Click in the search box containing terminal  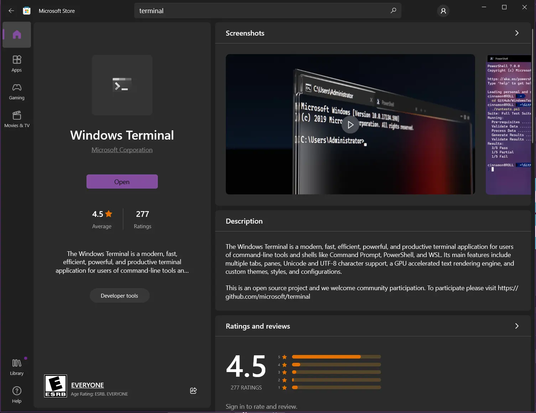[x=268, y=11]
